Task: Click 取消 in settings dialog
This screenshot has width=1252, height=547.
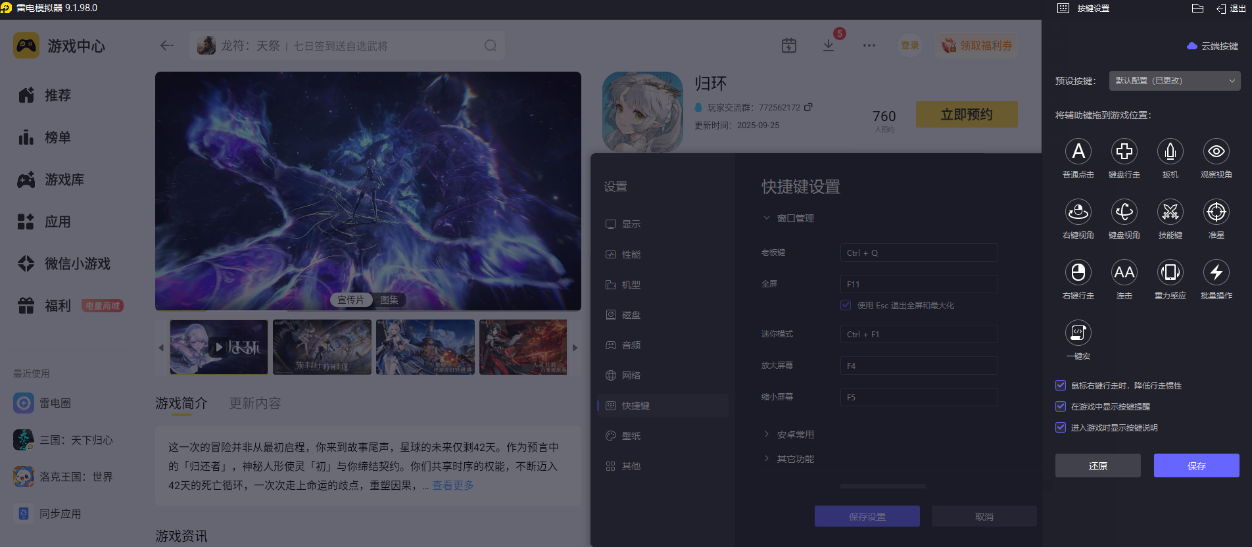Action: 984,516
